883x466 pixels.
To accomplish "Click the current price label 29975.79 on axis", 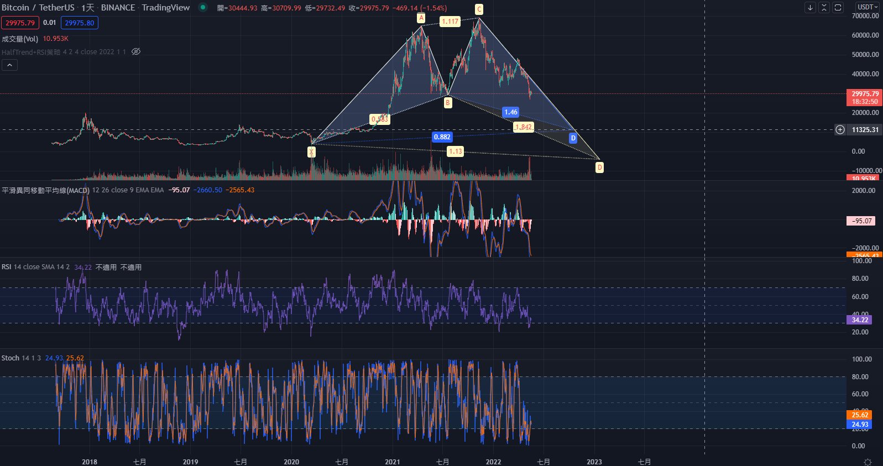I will [865, 94].
